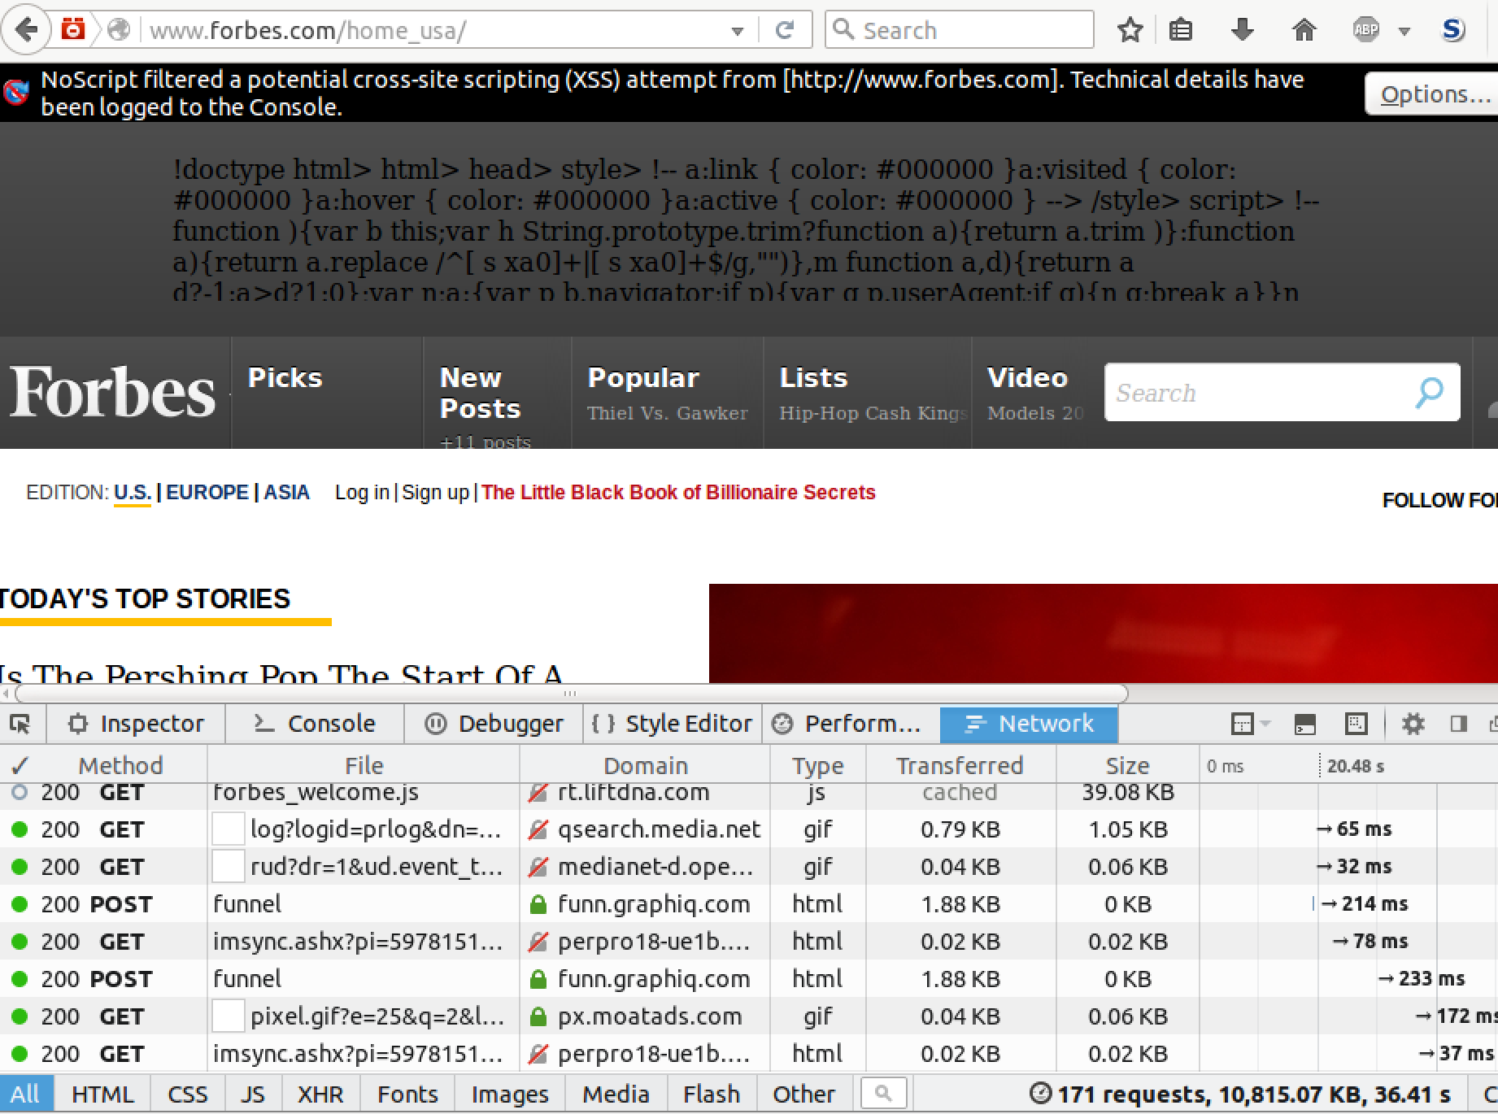Open the Performance tab
Image resolution: width=1498 pixels, height=1114 pixels.
pos(851,724)
